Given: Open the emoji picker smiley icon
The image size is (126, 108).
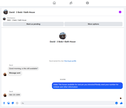Looking at the screenshot, I should click(x=116, y=103).
